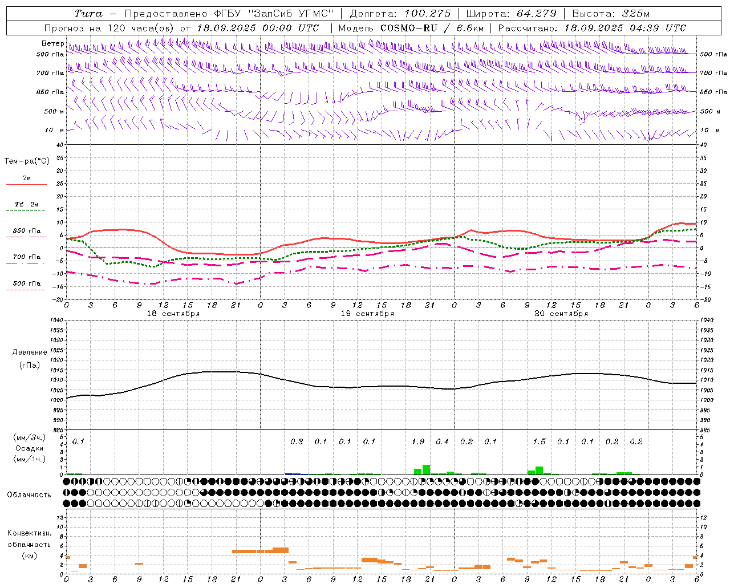Click the precipitation amount "1.9"
The image size is (730, 584).
[x=418, y=442]
